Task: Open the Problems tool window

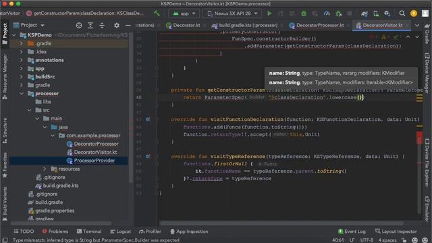Action: (x=55, y=232)
